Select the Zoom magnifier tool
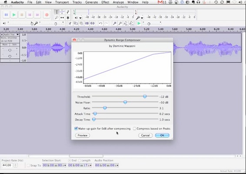Screen dimensions: 246x174 coord(57,17)
